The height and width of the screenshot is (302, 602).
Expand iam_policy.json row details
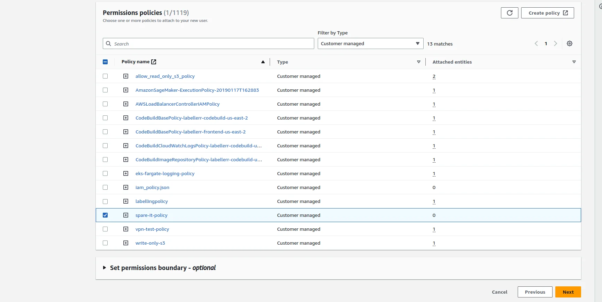pyautogui.click(x=126, y=187)
